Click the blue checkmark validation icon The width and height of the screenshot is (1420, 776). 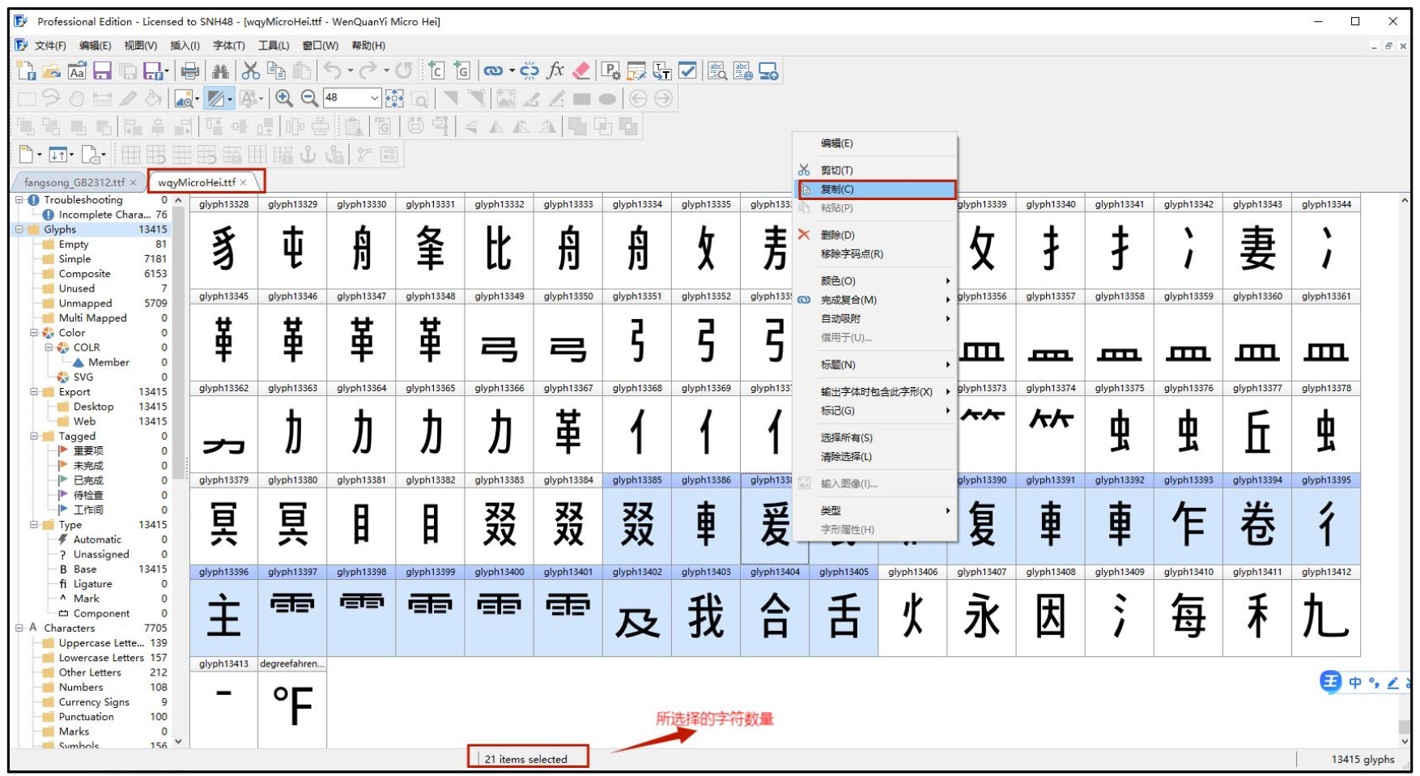(687, 71)
